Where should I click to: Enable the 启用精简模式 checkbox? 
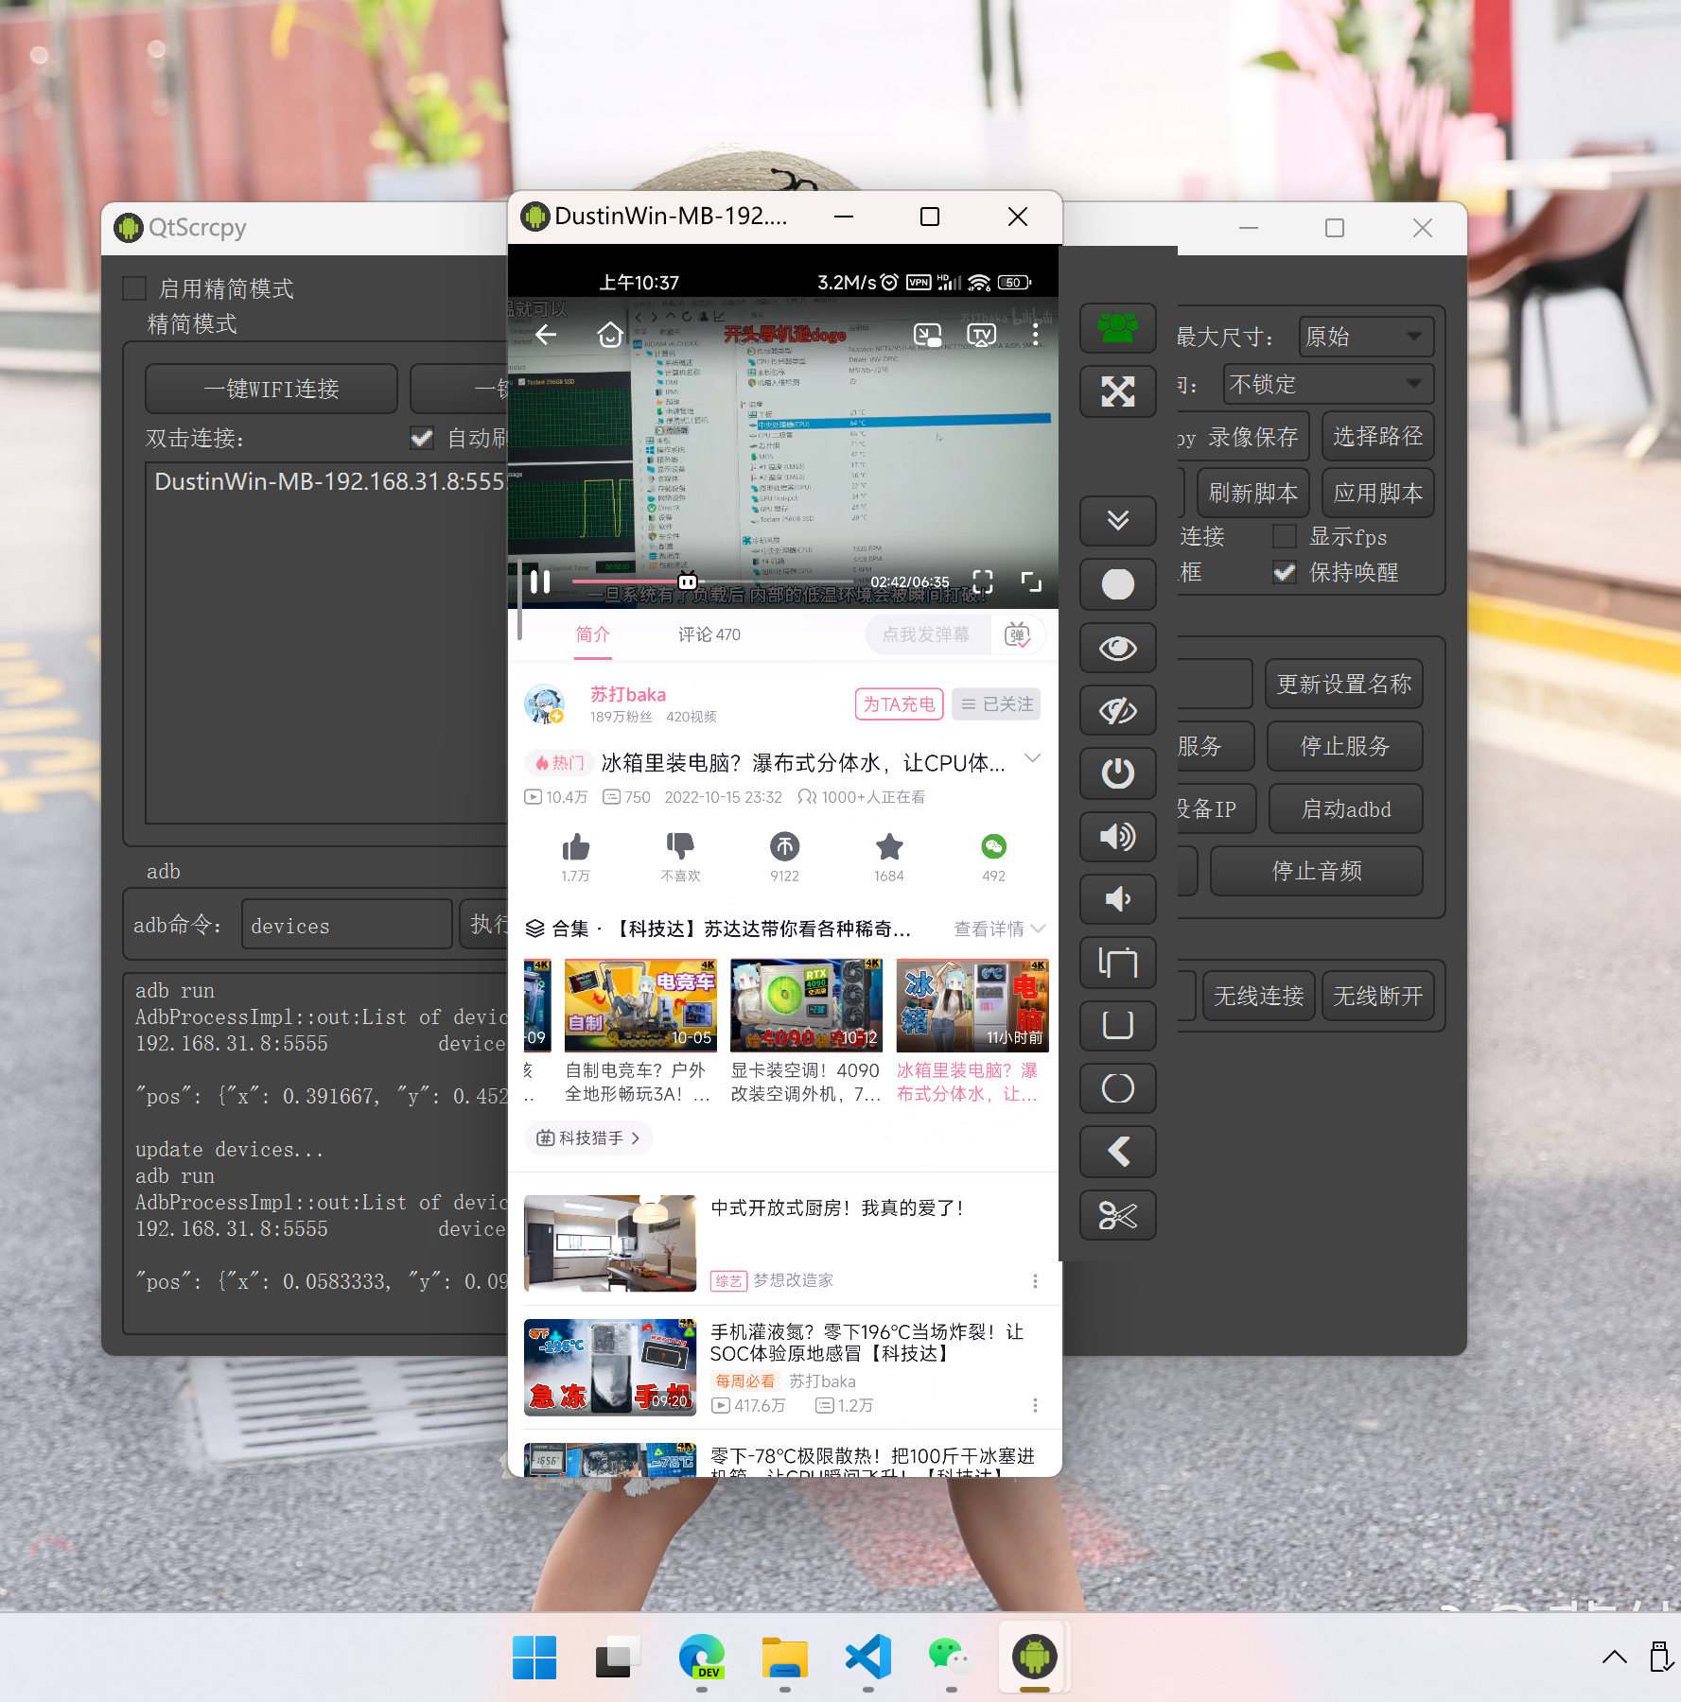click(x=133, y=287)
